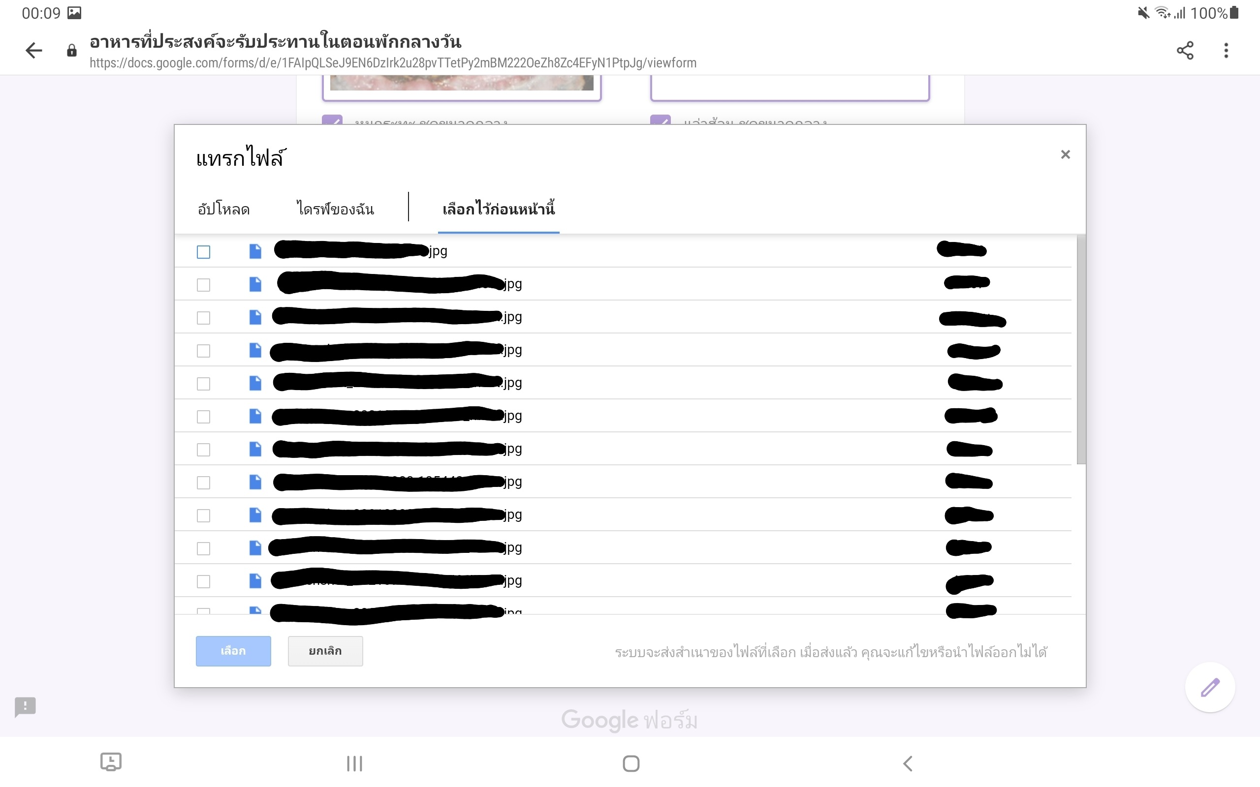Check the first file's checkbox

(204, 252)
